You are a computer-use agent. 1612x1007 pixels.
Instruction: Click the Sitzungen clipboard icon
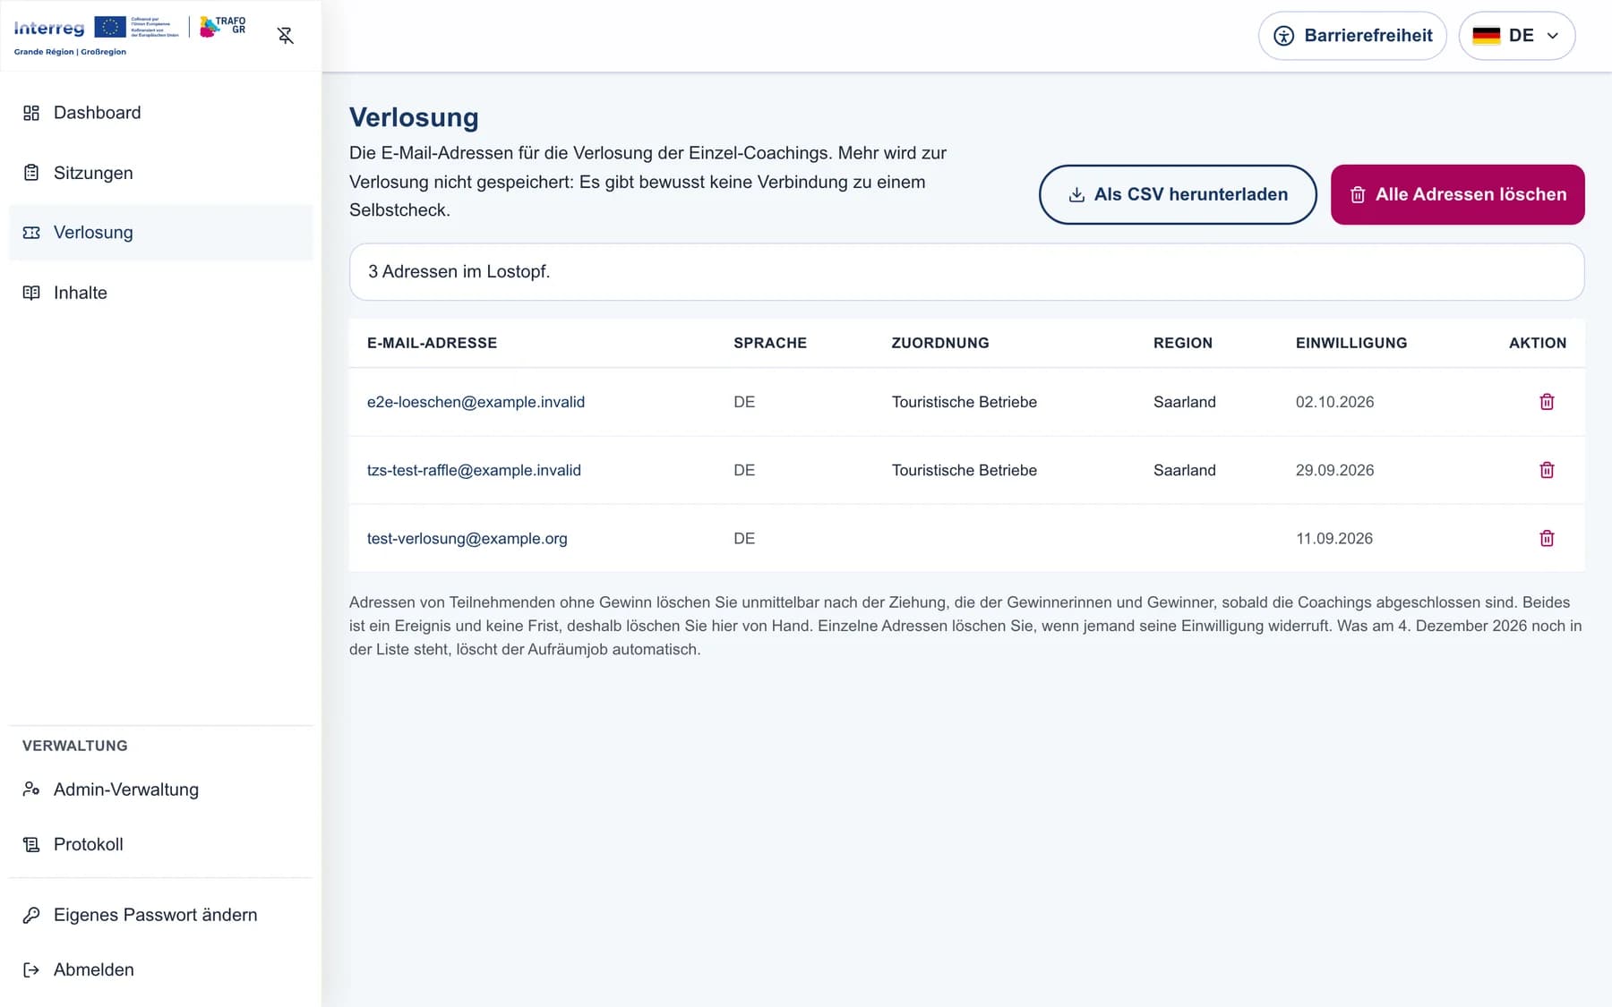click(x=31, y=173)
